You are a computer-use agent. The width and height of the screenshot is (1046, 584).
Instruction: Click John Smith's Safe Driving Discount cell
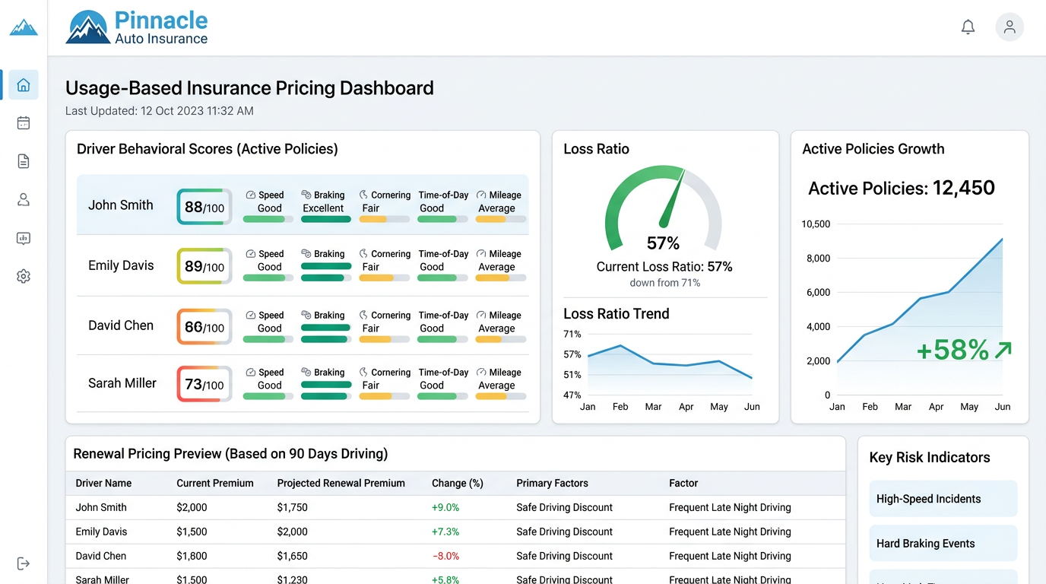[x=564, y=507]
